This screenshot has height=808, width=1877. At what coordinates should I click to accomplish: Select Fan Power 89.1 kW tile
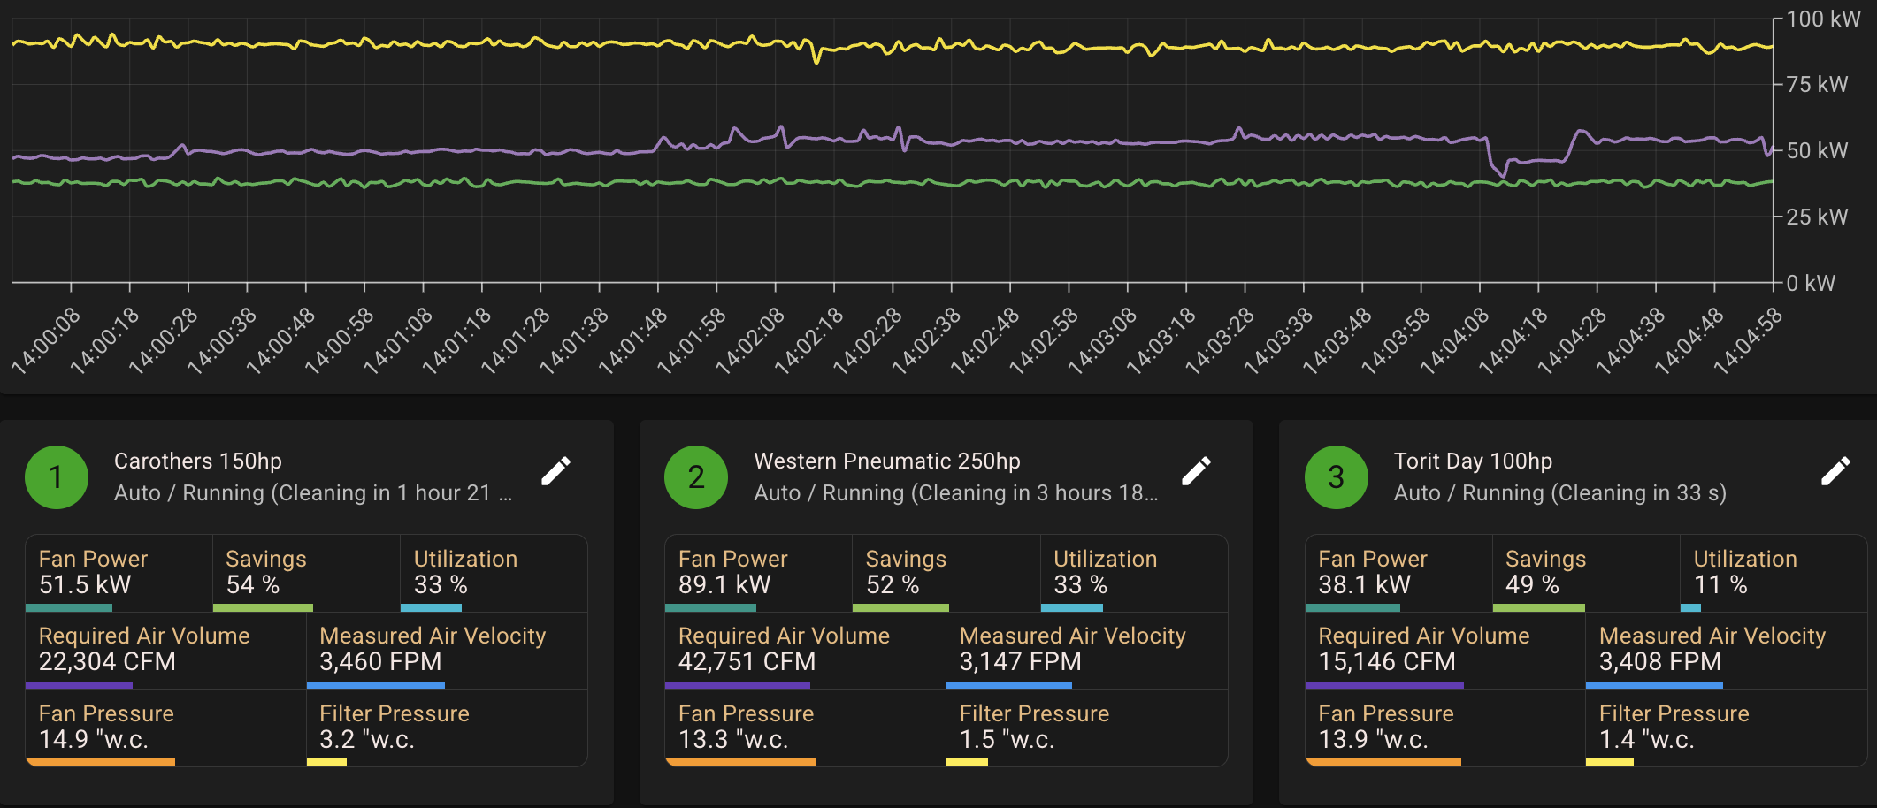point(758,573)
